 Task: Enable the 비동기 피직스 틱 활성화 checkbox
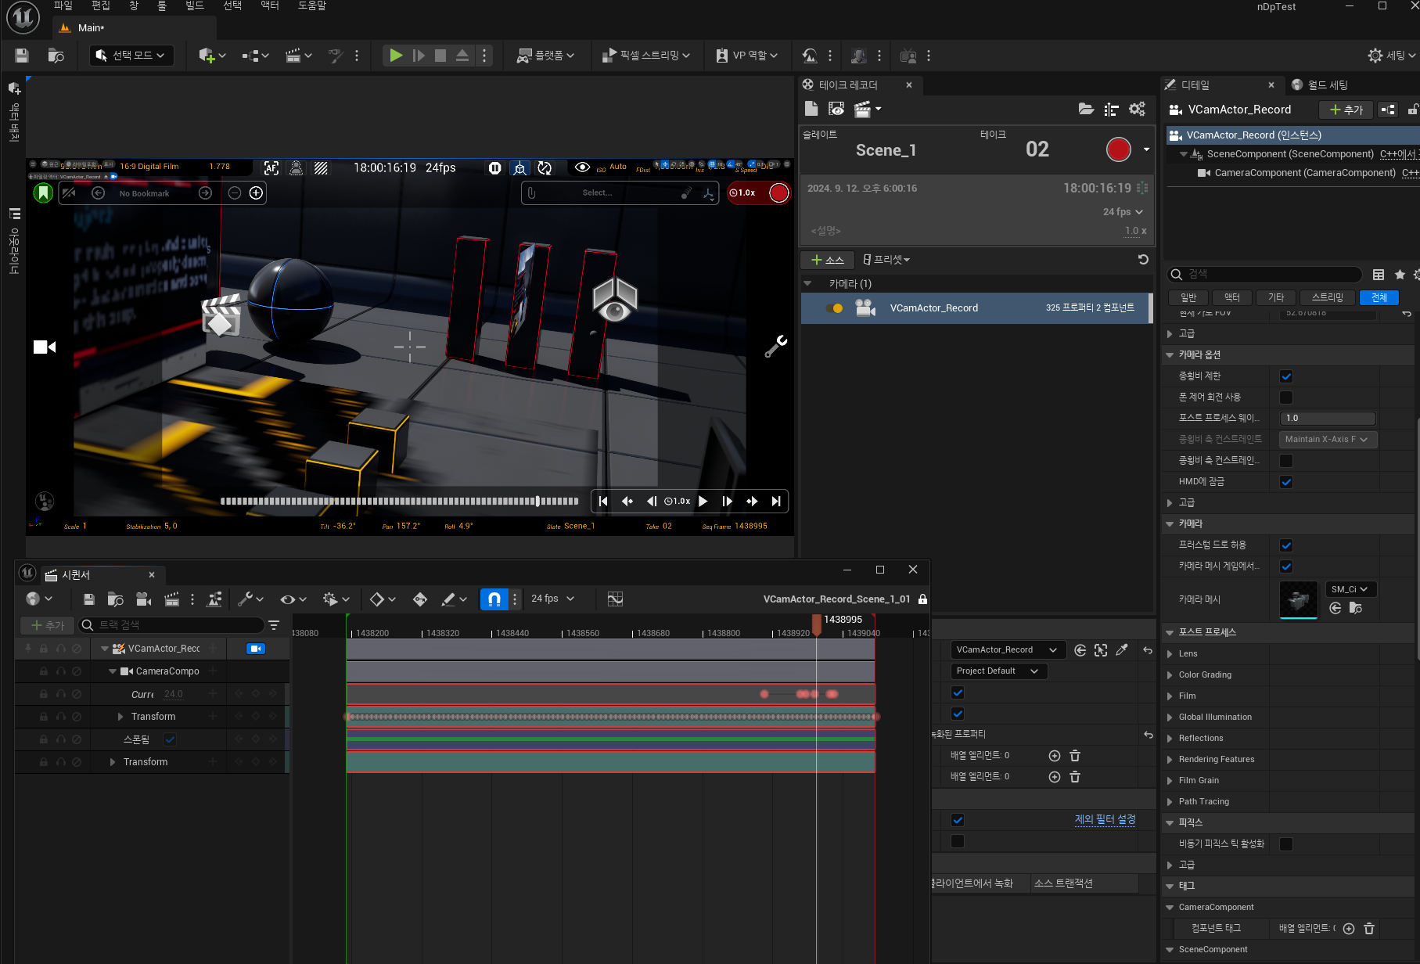click(1286, 844)
